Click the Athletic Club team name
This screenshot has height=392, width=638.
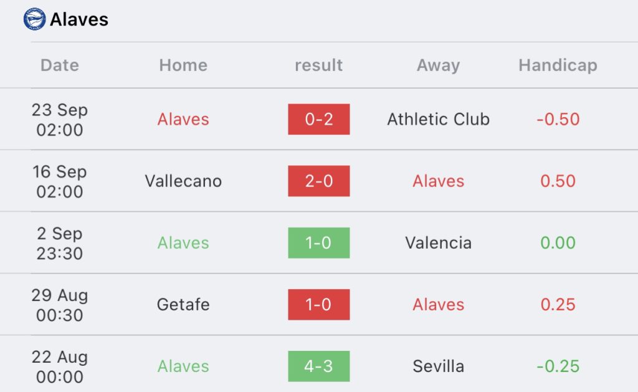click(438, 119)
